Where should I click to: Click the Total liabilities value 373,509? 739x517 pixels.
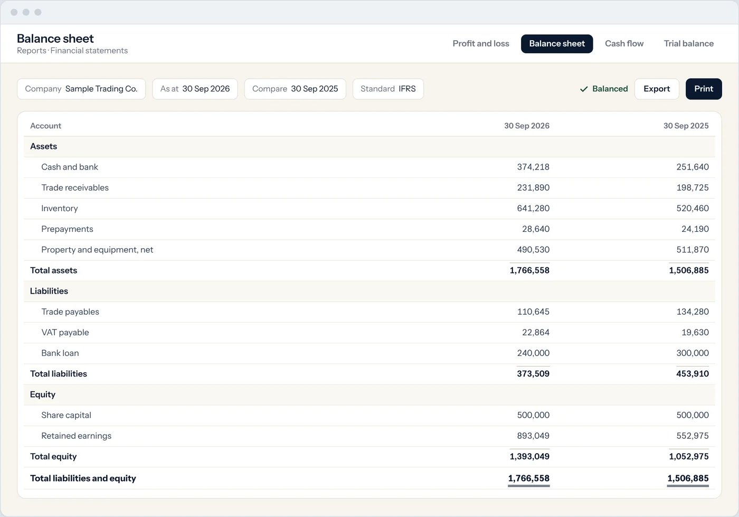(533, 374)
